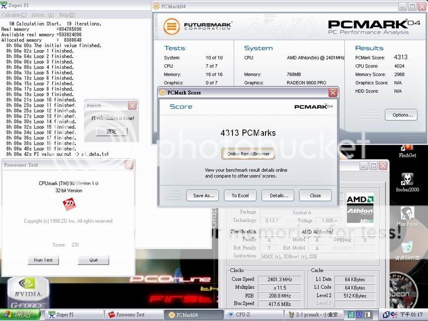The width and height of the screenshot is (428, 321).
Task: Open the Calculate menu in Super PI
Action: [x=14, y=15]
